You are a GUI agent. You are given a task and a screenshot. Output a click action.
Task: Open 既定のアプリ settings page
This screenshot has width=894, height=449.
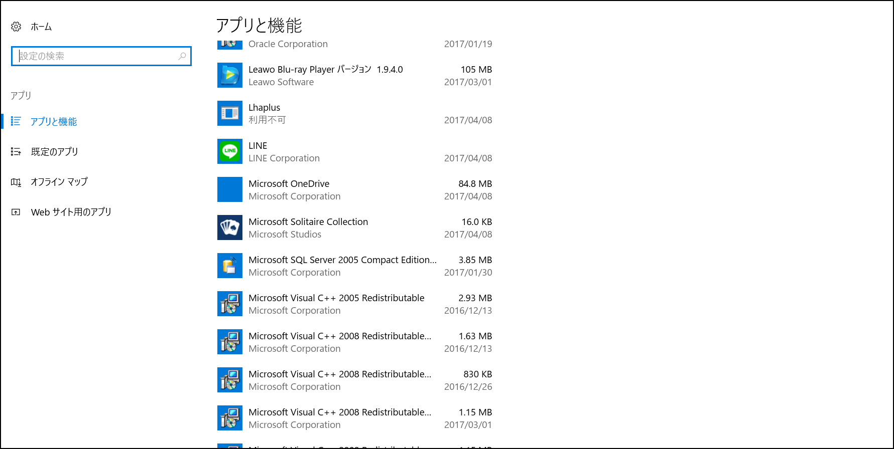point(54,152)
